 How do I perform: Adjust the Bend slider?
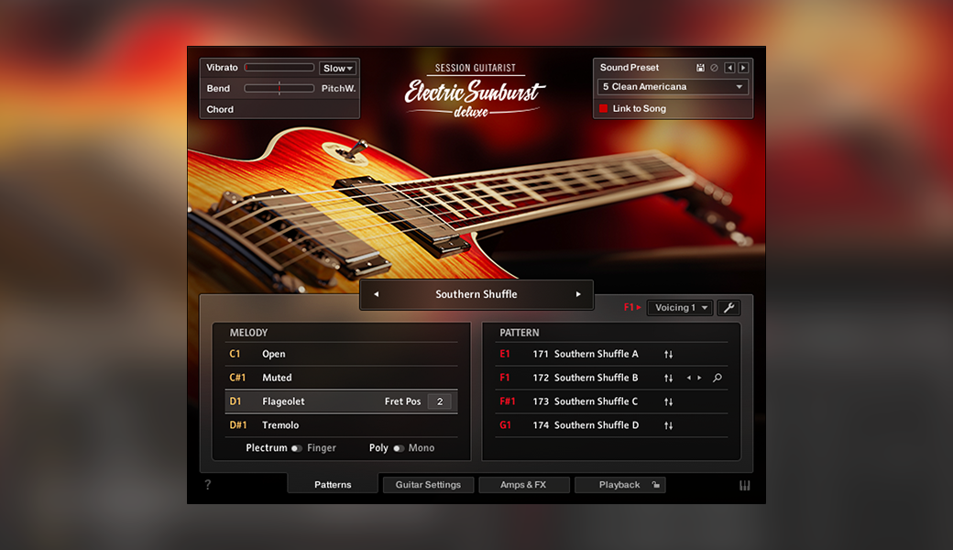tap(279, 89)
